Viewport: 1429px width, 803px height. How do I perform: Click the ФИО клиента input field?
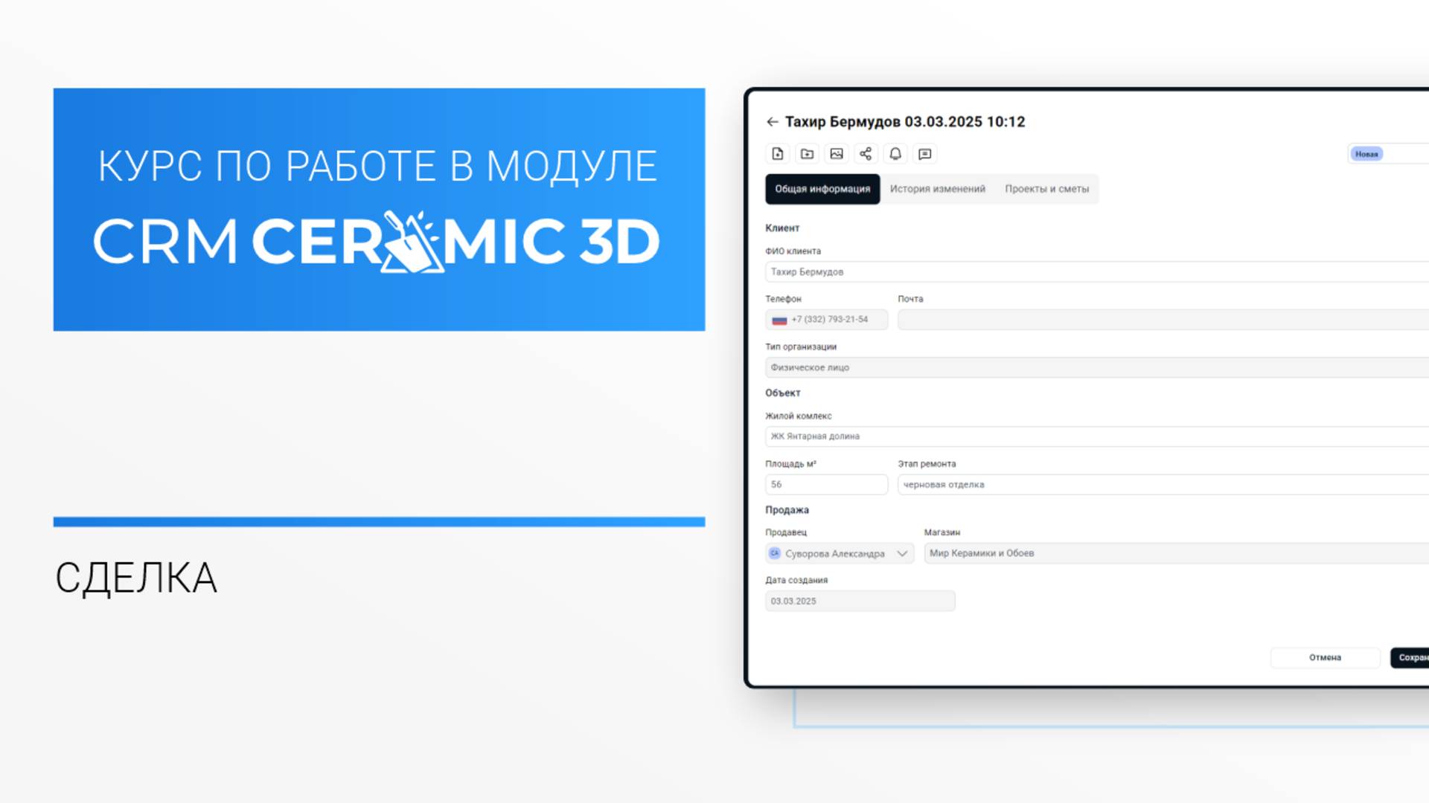tap(1097, 272)
